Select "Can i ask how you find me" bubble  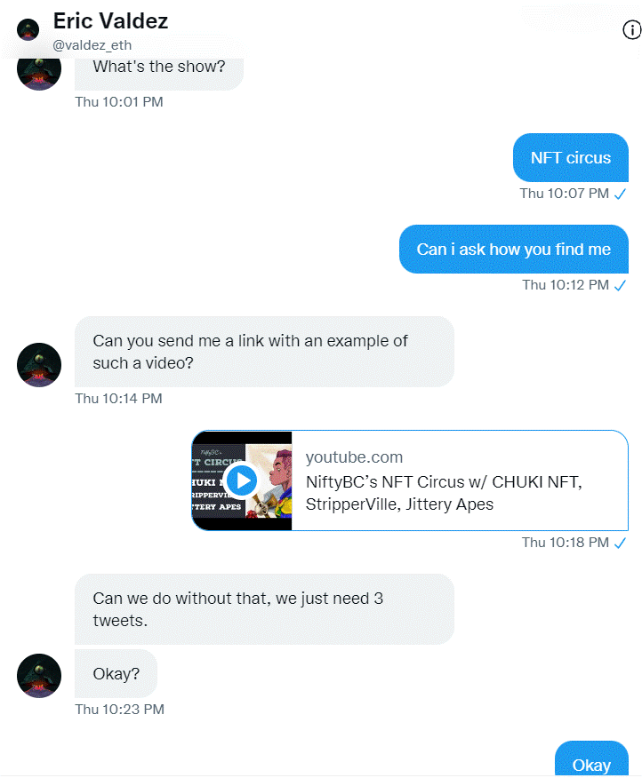pos(514,249)
